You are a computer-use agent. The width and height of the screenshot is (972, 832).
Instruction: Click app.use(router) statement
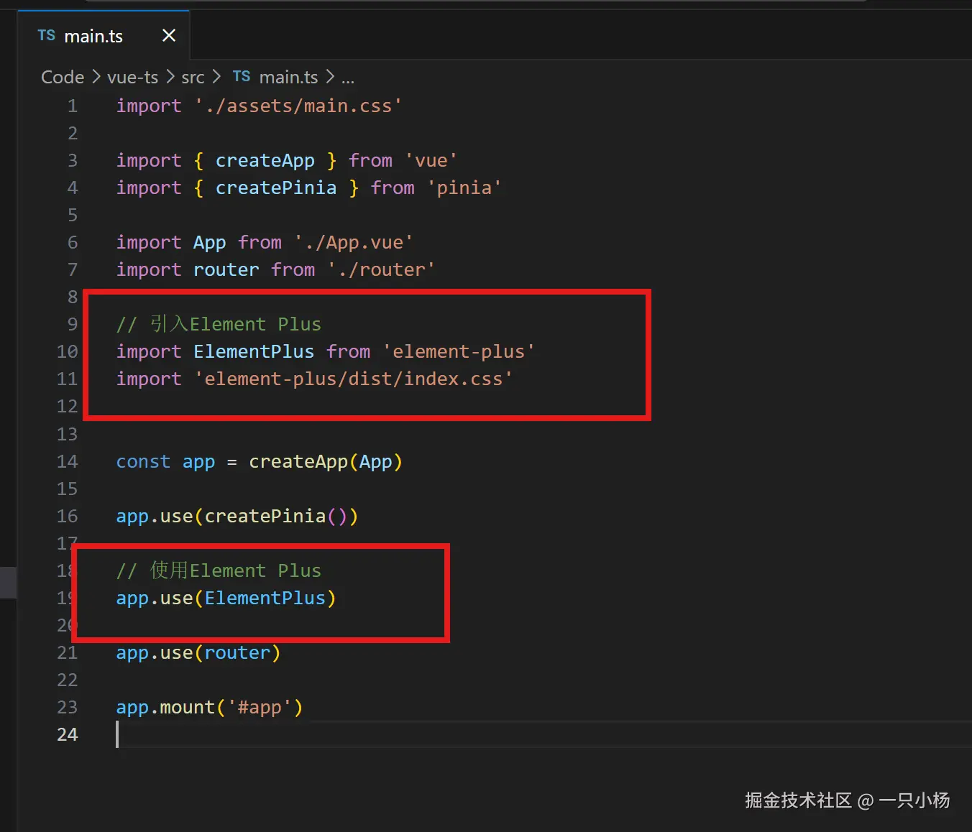pos(198,653)
